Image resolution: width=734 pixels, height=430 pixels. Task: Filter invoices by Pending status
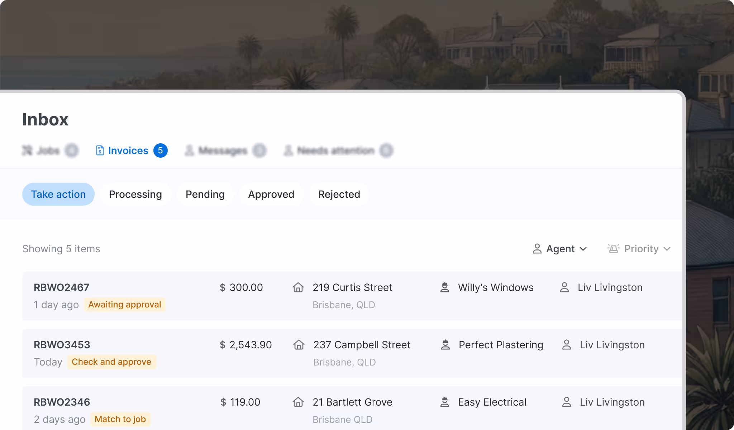pyautogui.click(x=205, y=194)
